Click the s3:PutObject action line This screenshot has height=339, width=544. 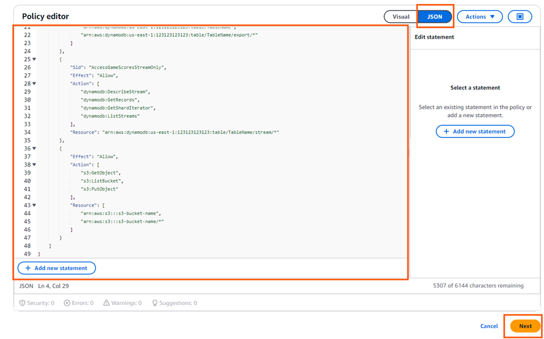100,189
